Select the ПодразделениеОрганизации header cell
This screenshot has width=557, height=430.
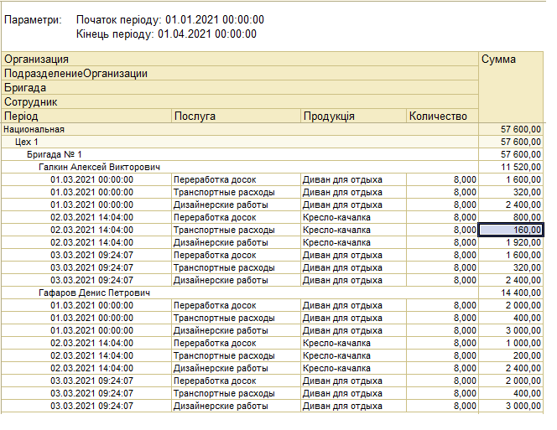coord(240,74)
